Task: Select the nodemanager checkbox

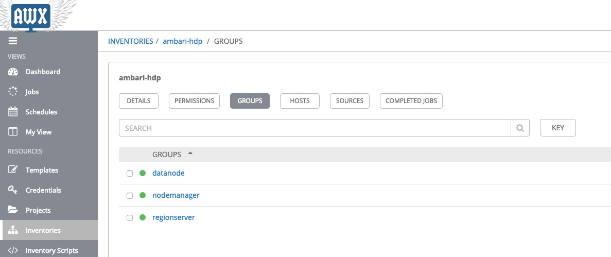Action: coord(130,196)
